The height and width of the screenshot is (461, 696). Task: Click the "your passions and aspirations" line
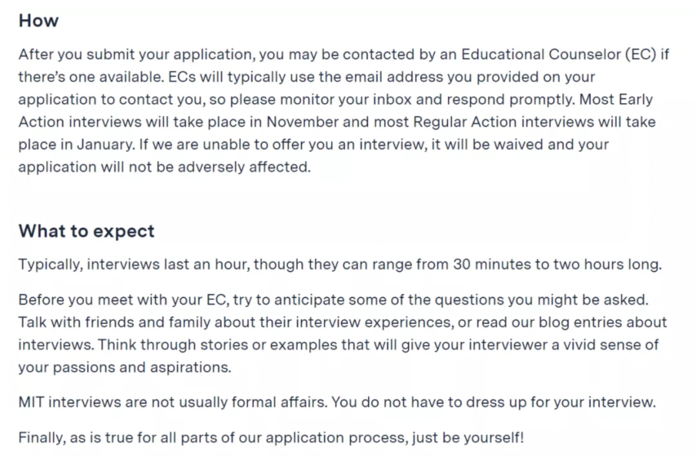pos(125,368)
